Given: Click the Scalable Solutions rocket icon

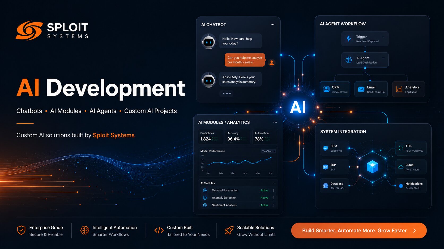Looking at the screenshot, I should tap(229, 230).
